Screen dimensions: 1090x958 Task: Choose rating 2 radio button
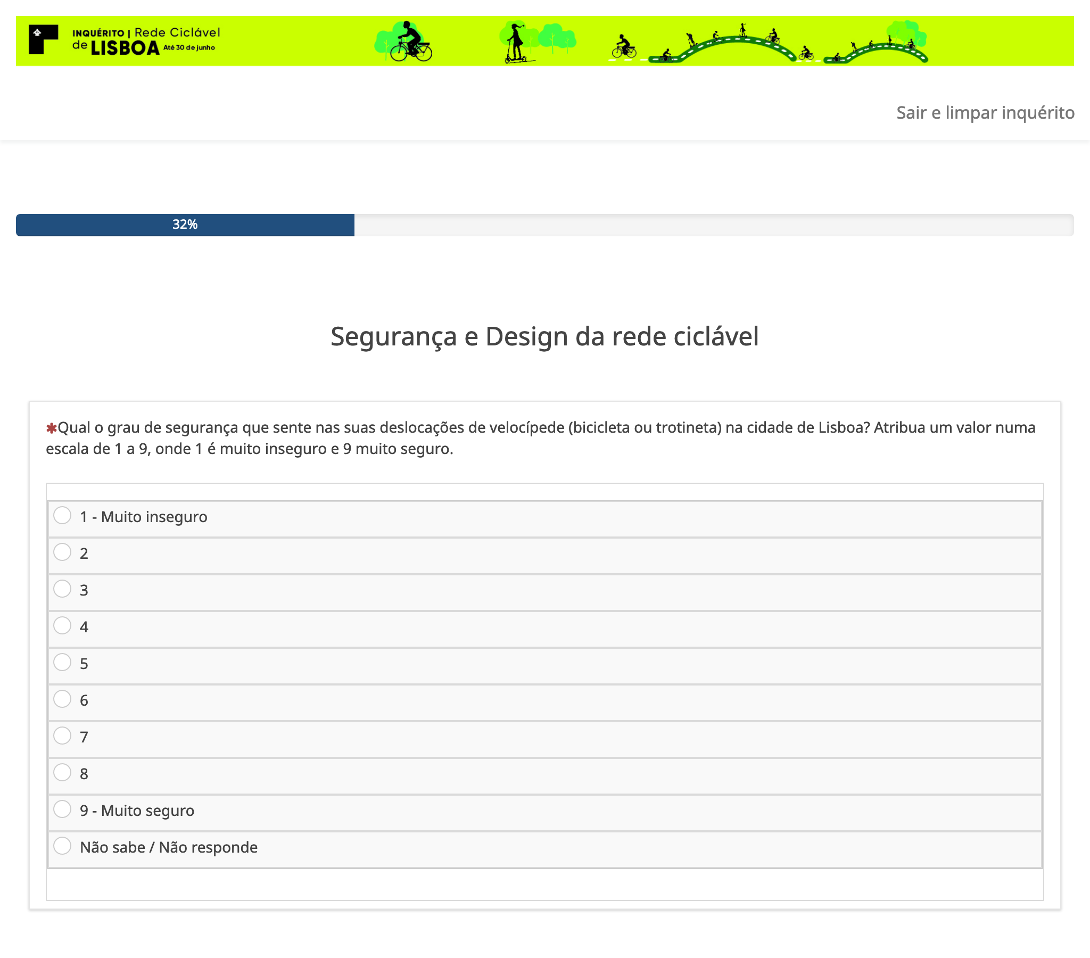pos(62,552)
